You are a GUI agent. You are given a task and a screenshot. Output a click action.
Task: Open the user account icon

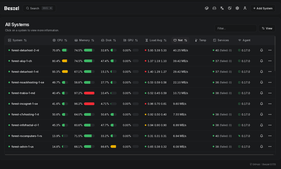(245, 8)
